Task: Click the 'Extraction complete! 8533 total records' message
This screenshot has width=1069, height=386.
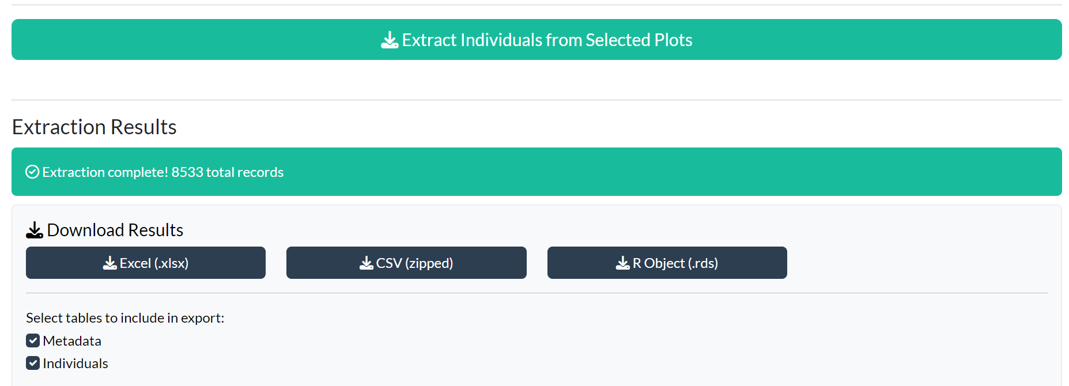Action: click(x=163, y=172)
